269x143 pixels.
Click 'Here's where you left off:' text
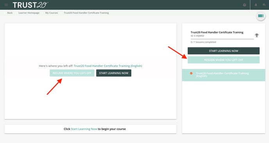pos(56,66)
